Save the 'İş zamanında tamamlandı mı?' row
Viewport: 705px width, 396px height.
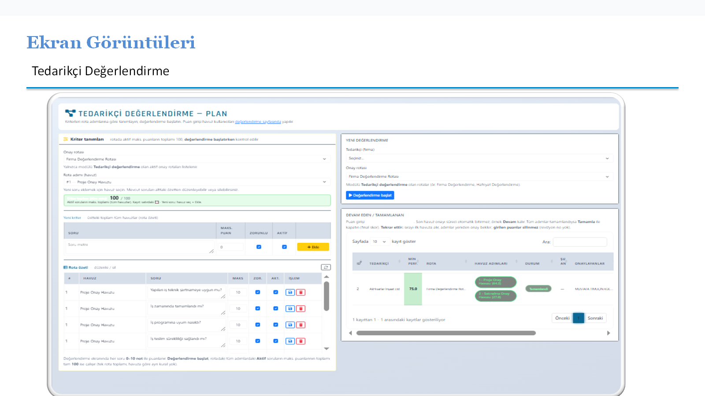[x=290, y=308]
